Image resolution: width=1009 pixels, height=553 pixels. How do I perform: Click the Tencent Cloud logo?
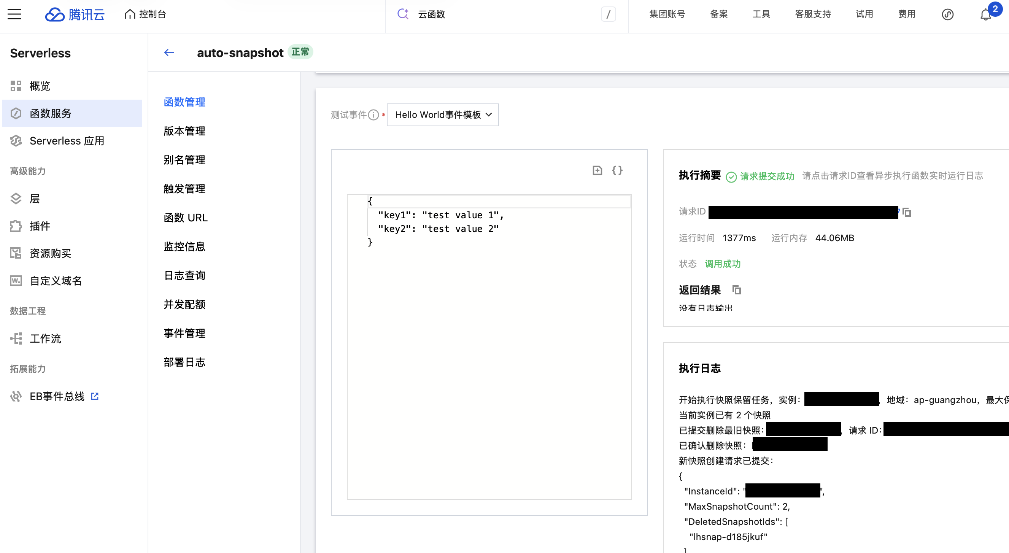tap(75, 14)
